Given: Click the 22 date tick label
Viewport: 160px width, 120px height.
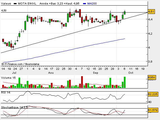Looking at the screenshot, I should [x=58, y=69].
